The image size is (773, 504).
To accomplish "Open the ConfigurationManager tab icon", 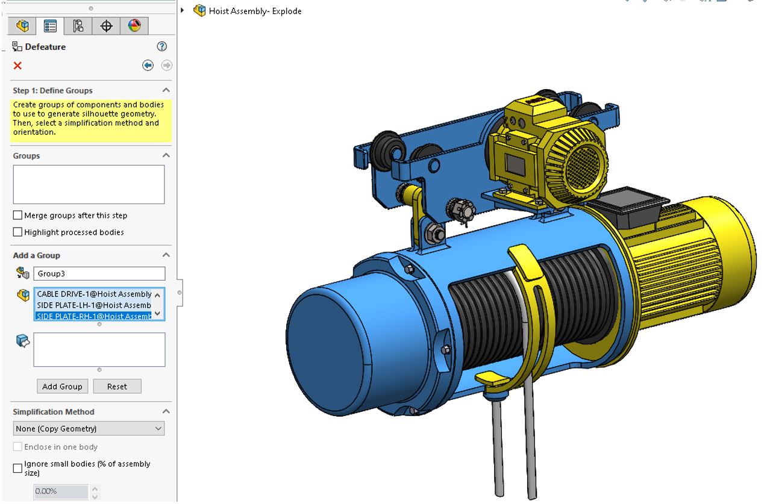I will (78, 26).
